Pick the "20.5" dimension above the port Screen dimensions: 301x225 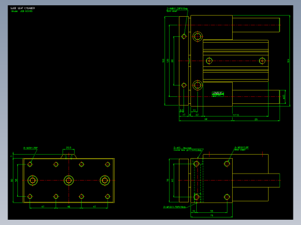[68, 148]
